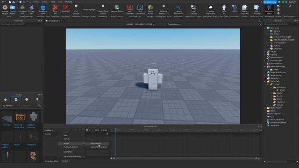Open the Fit to Window dropdown
This screenshot has height=168, width=299.
pos(174,24)
